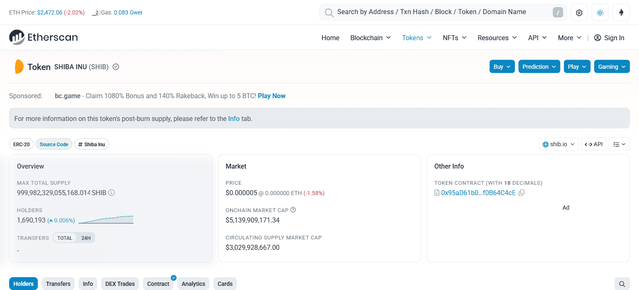Click the API button next to shib.io
Viewport: 639px width, 290px height.
pos(594,144)
